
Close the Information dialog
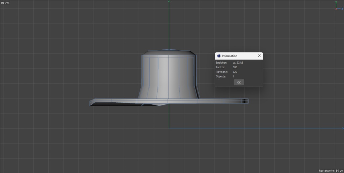[259, 56]
